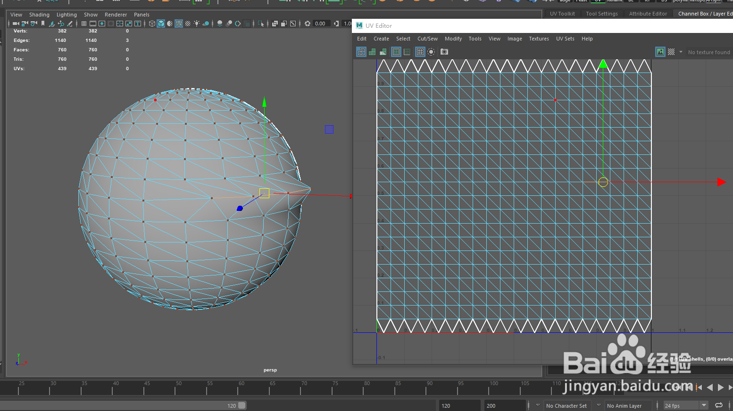The image size is (733, 411).
Task: Expand the No Character Set dropdown arrow
Action: click(538, 405)
